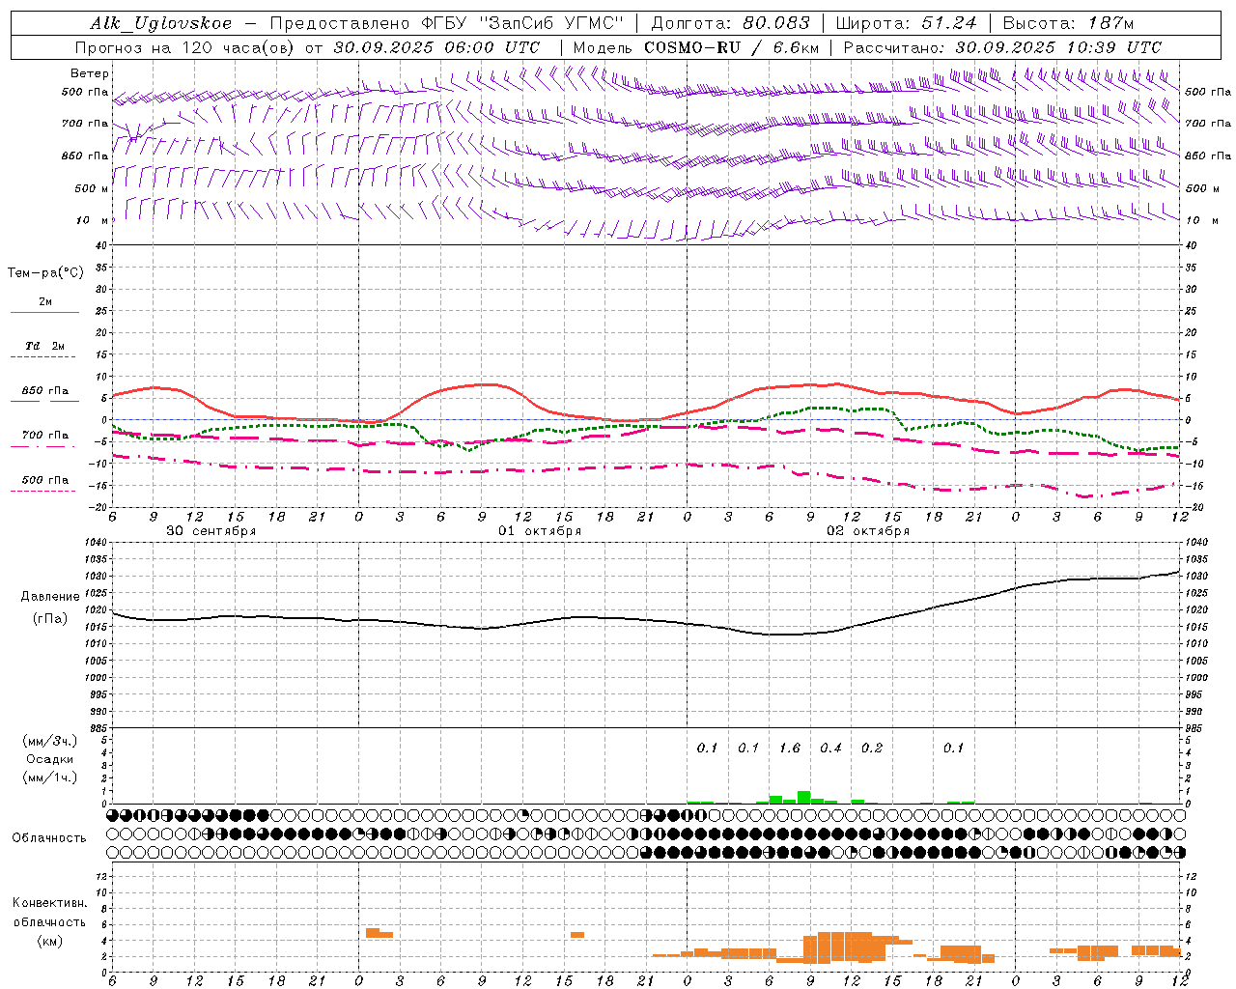Click the Конвективн. convective cloud label
This screenshot has width=1236, height=989.
coord(49,903)
